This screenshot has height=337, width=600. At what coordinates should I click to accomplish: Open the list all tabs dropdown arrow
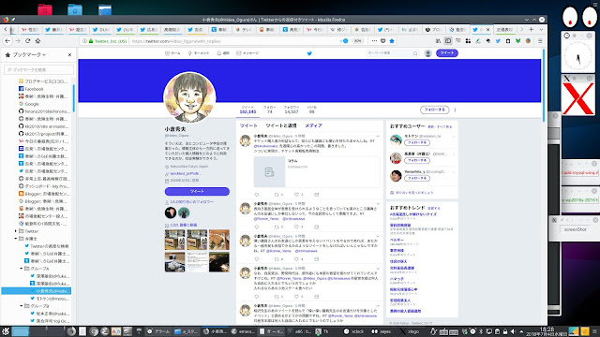pyautogui.click(x=541, y=29)
